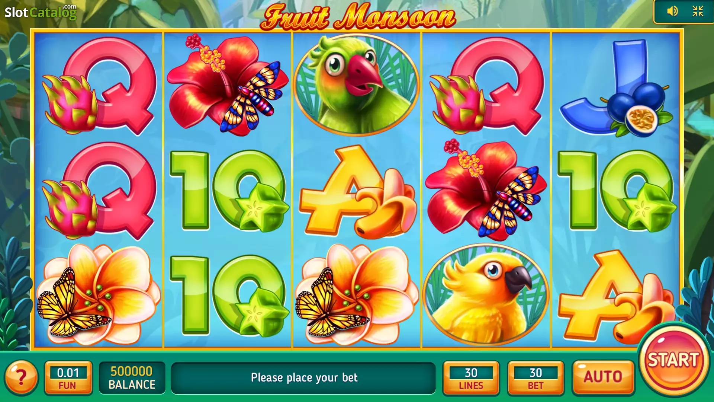Click the top-left Q dragon fruit symbol
Image resolution: width=714 pixels, height=402 pixels.
click(99, 86)
